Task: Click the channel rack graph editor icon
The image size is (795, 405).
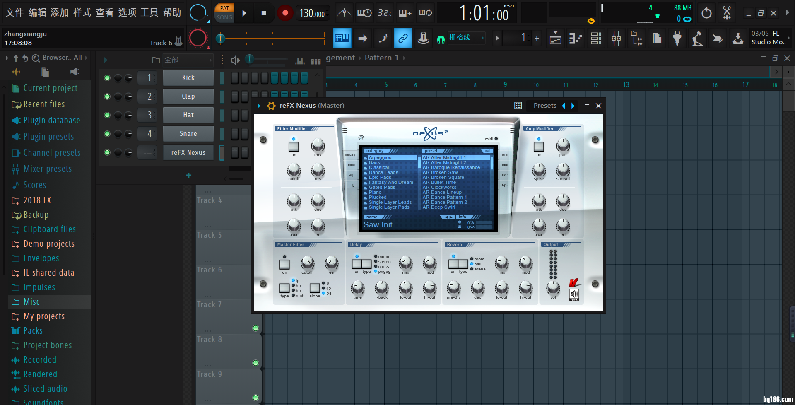Action: pos(300,61)
